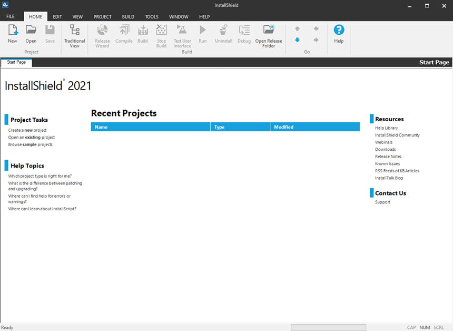Close the InstallShield window
Screen dimensions: 453x331
(x=444, y=6)
